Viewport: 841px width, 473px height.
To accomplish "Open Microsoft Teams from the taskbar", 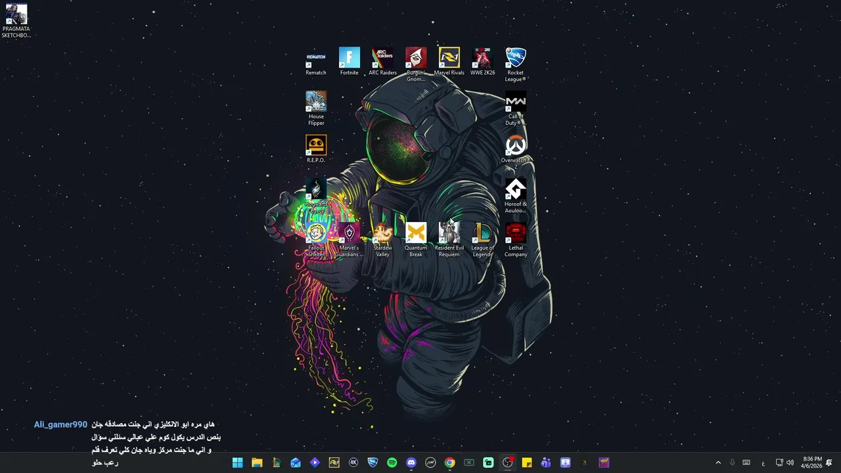I will click(x=546, y=462).
